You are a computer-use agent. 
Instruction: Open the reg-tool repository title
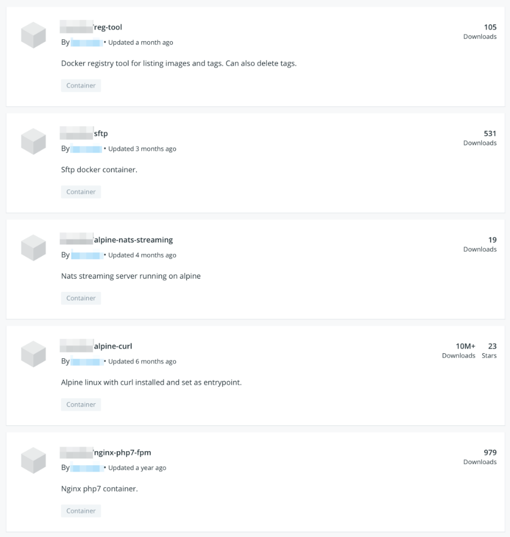point(108,27)
